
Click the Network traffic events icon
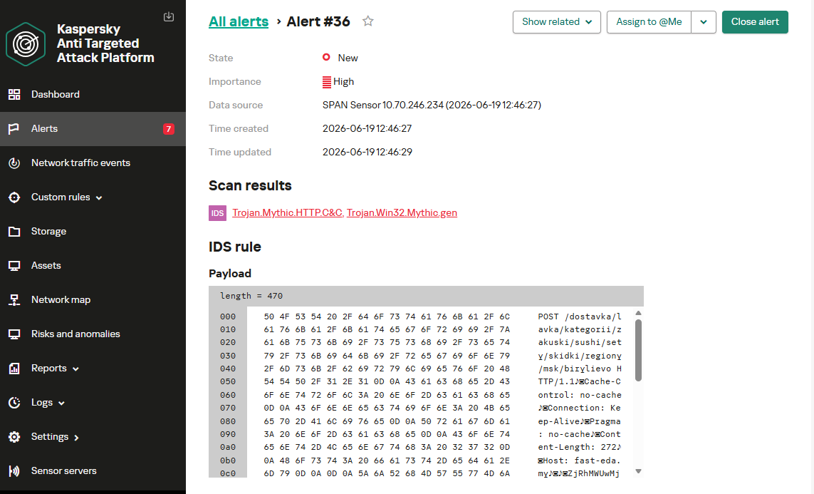pos(14,163)
